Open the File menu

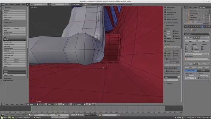click(7, 4)
